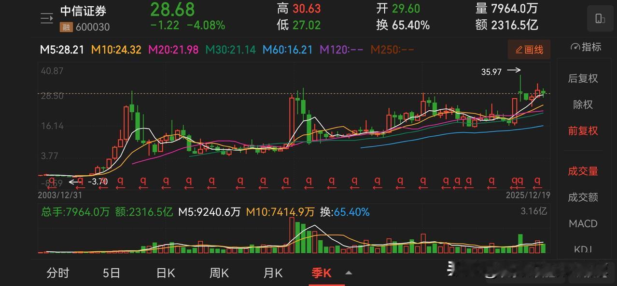Click the low price 27.02

click(x=307, y=25)
